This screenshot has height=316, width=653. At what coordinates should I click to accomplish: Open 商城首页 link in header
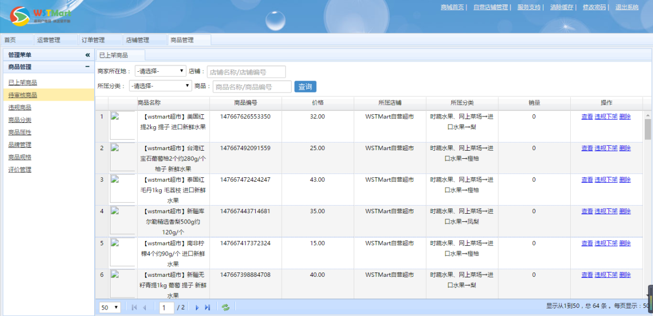[452, 7]
